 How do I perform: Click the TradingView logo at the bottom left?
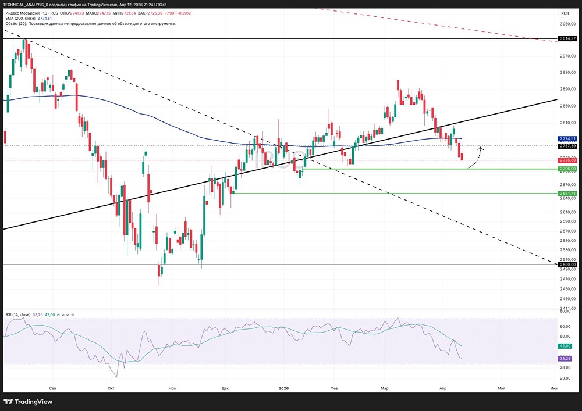coord(28,402)
